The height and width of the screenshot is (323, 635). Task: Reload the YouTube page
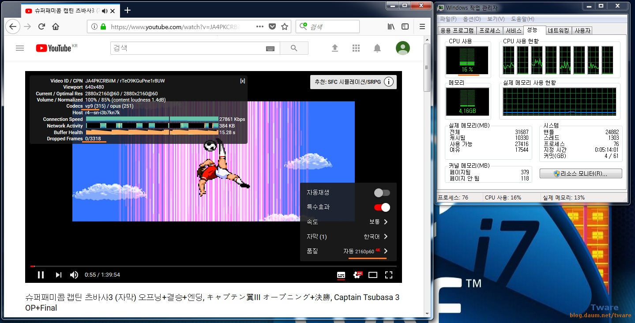pos(41,26)
